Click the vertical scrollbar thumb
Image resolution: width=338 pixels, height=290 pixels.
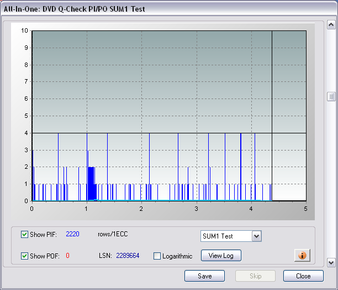(331, 96)
